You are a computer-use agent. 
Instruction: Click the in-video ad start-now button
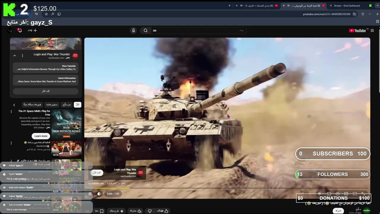(97, 173)
